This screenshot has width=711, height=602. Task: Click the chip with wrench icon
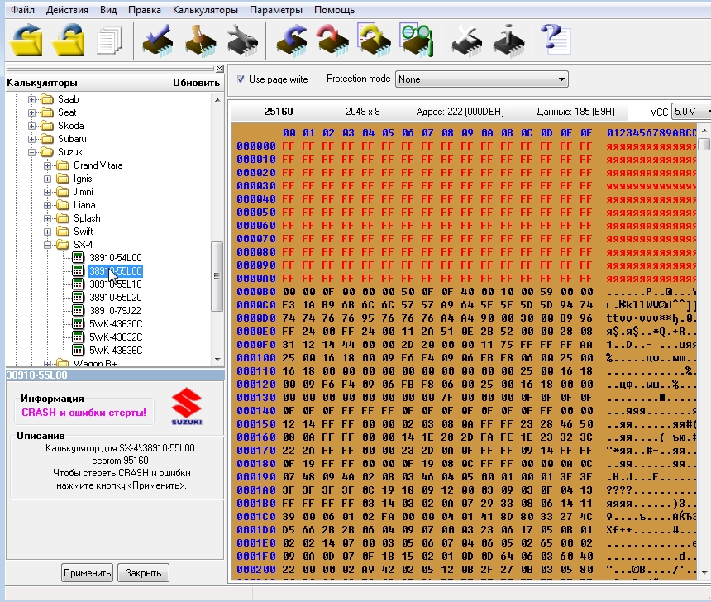(242, 41)
